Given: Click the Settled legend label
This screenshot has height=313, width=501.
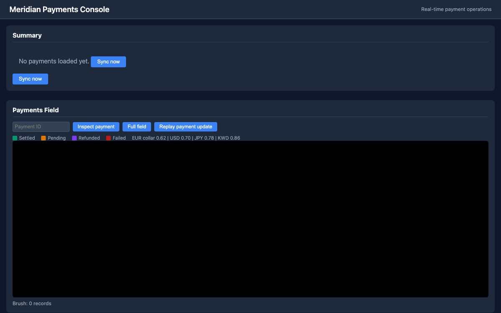Looking at the screenshot, I should tap(27, 138).
